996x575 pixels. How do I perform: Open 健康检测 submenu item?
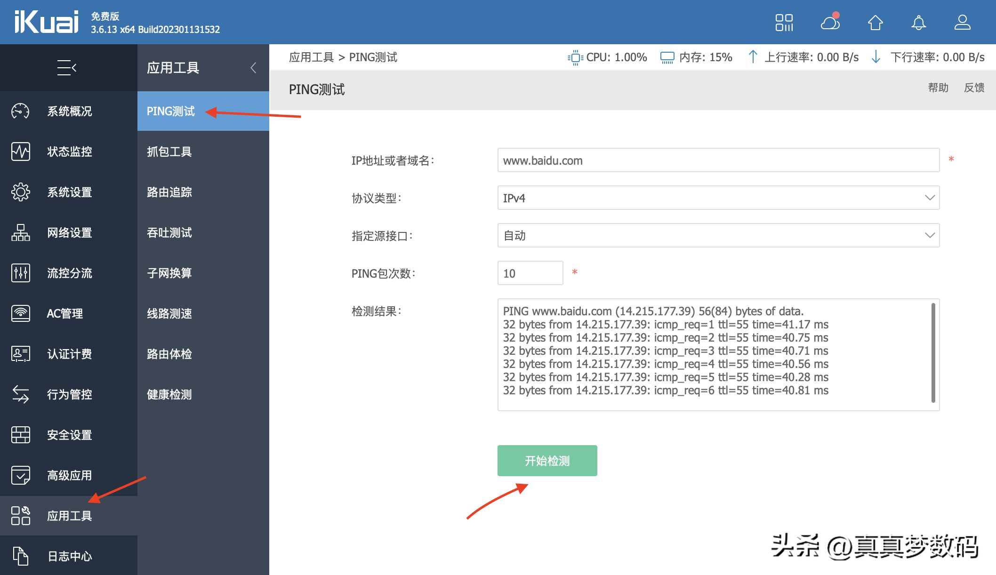203,394
